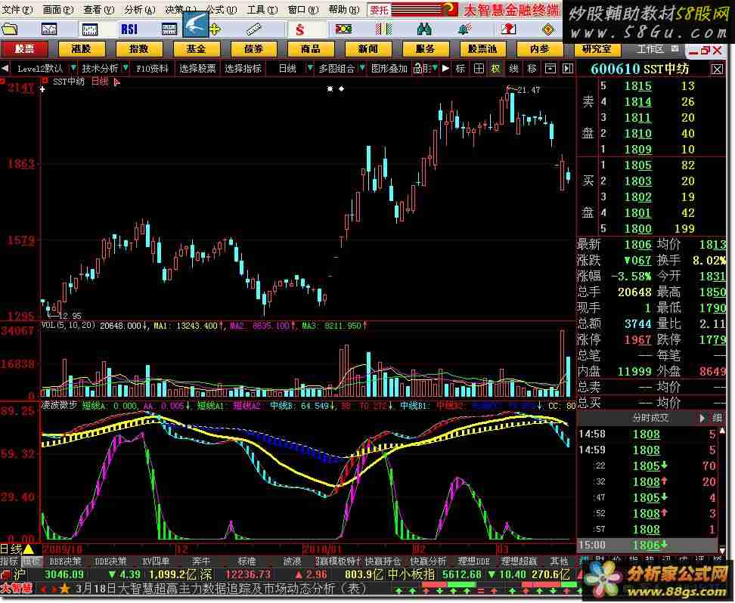Open the 分析(A) menu

140,10
